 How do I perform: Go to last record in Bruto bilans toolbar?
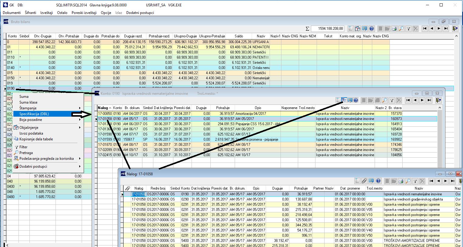click(446, 29)
